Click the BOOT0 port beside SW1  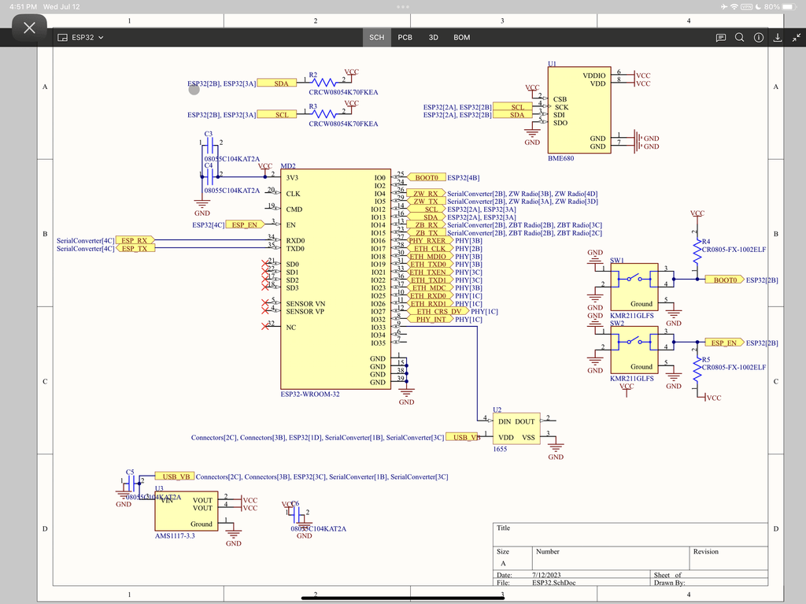coord(724,280)
